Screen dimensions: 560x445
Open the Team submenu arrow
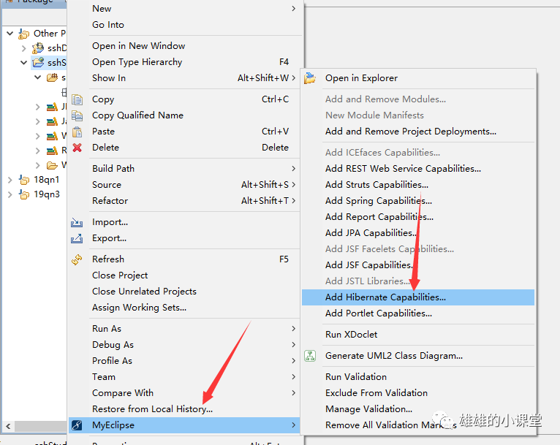pos(294,377)
